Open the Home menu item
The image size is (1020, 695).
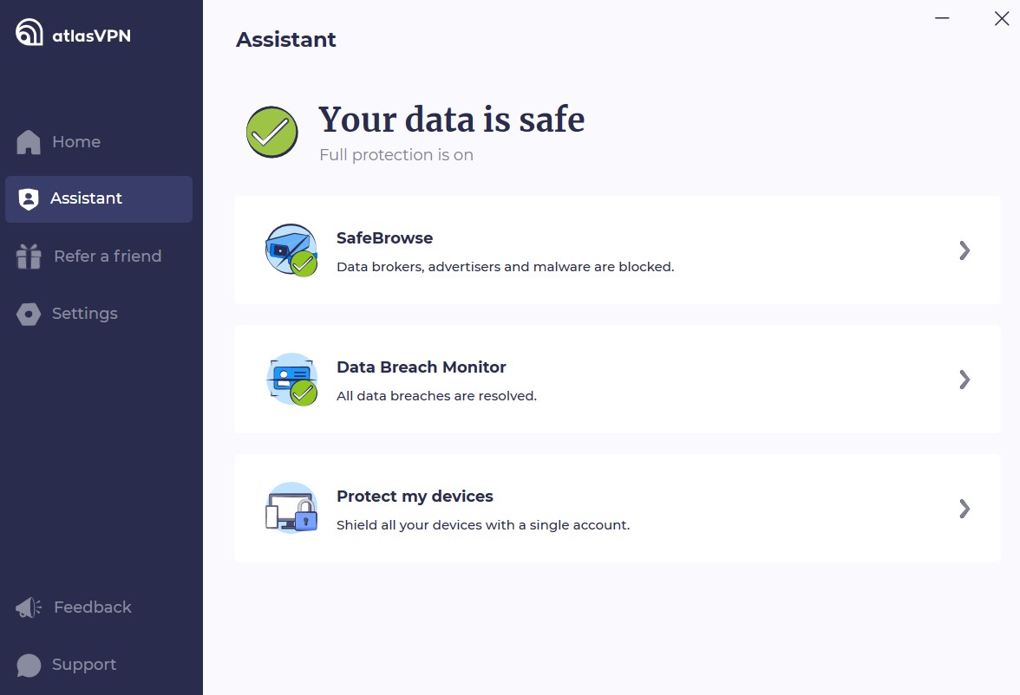pyautogui.click(x=99, y=142)
